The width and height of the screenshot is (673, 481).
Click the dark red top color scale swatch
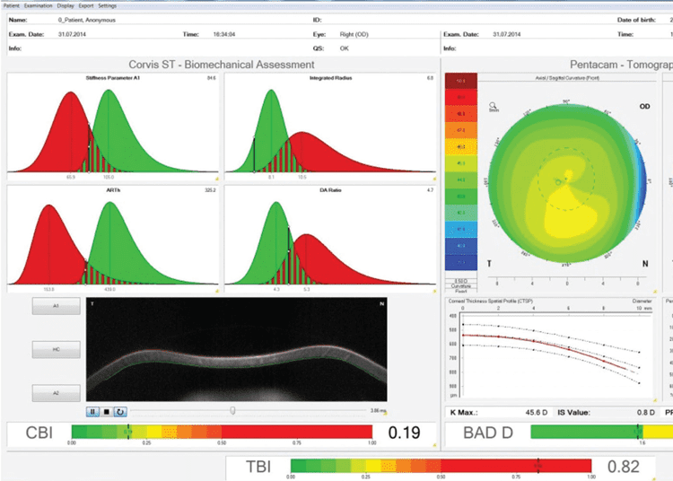[460, 81]
